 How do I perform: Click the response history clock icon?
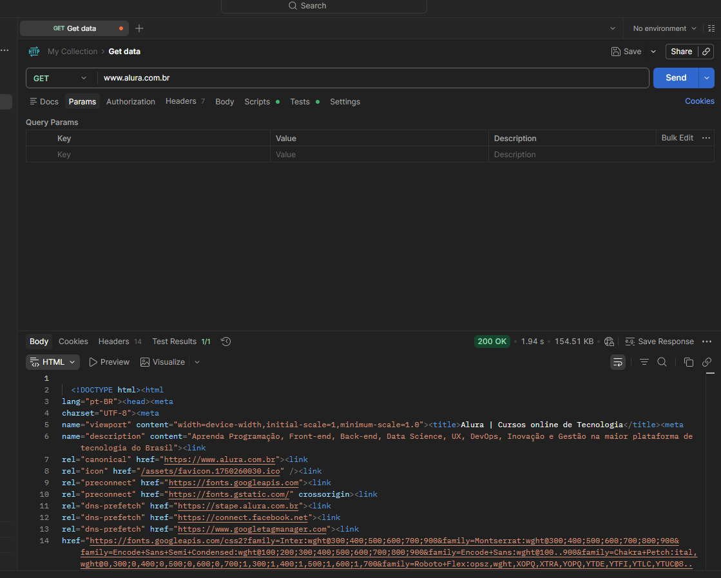click(226, 342)
